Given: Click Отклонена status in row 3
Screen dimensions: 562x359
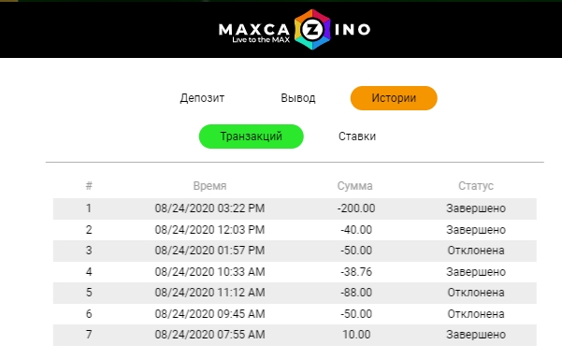Looking at the screenshot, I should coord(476,251).
